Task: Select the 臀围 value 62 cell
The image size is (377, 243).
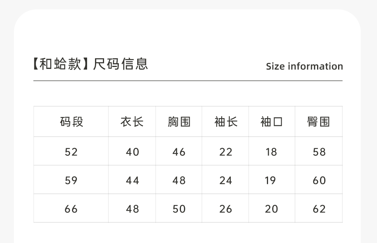Action: pyautogui.click(x=319, y=209)
